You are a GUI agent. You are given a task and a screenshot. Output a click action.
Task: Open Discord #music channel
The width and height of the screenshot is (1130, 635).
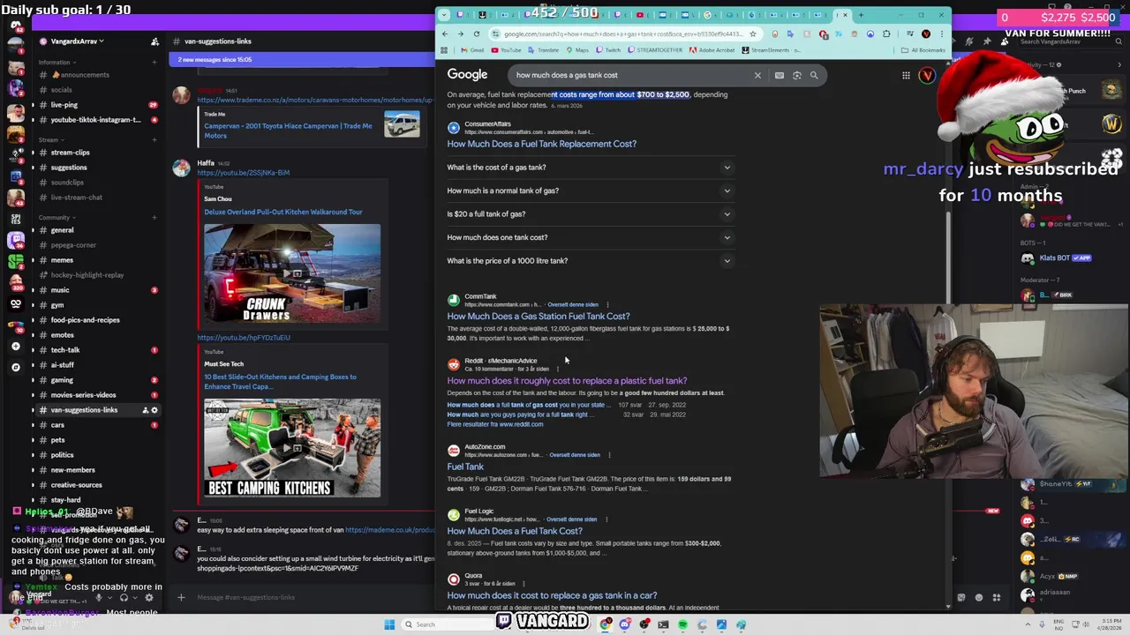click(60, 290)
